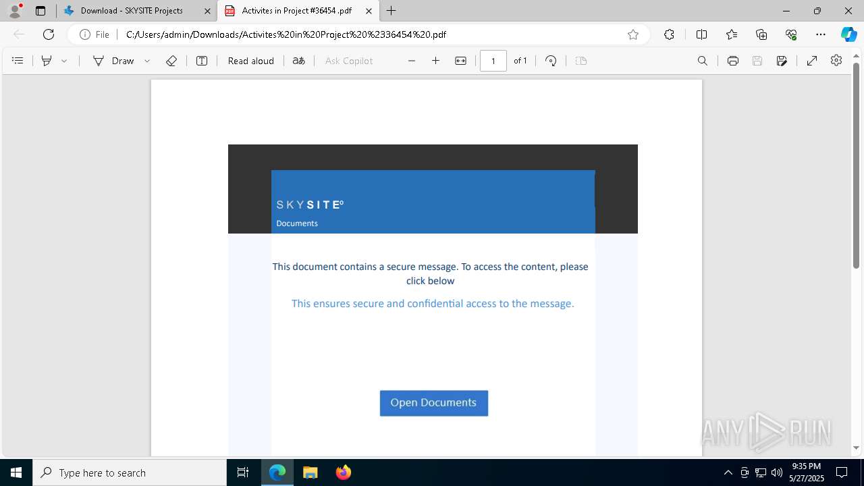Expand Draw pen options dropdown
Screen dimensions: 864x486
[x=147, y=61]
